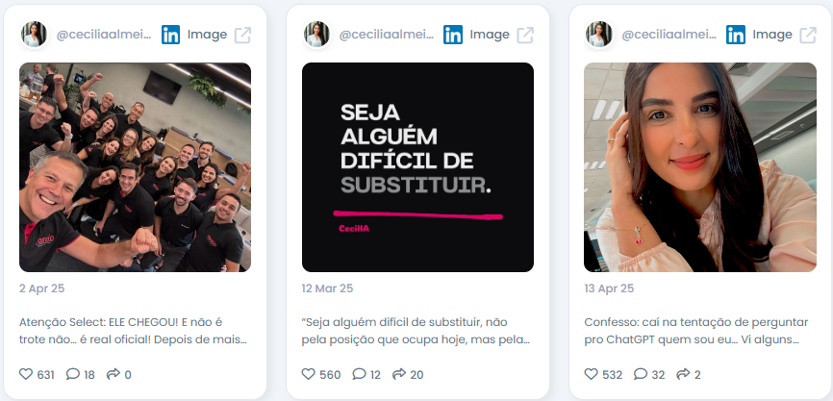The image size is (833, 401).
Task: Open the woman's selfie post image
Action: pos(700,167)
